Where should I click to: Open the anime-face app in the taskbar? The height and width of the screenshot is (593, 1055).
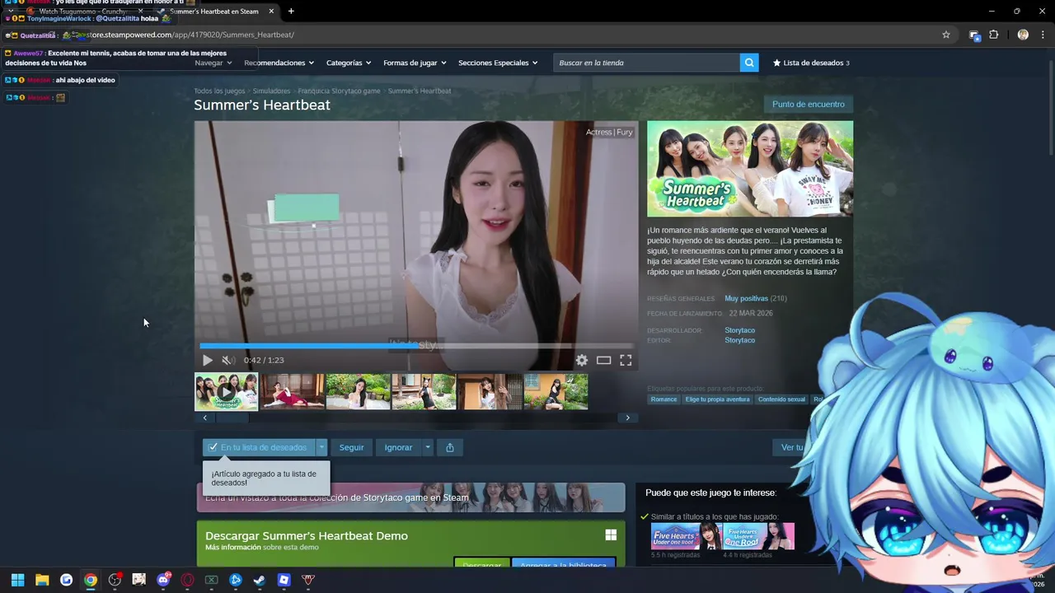pyautogui.click(x=138, y=580)
